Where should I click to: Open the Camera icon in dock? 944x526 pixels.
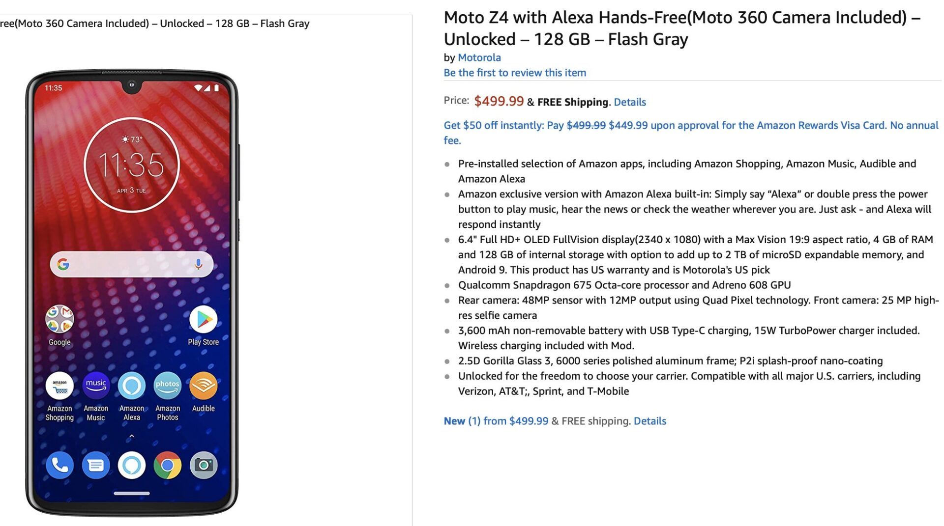click(x=203, y=465)
